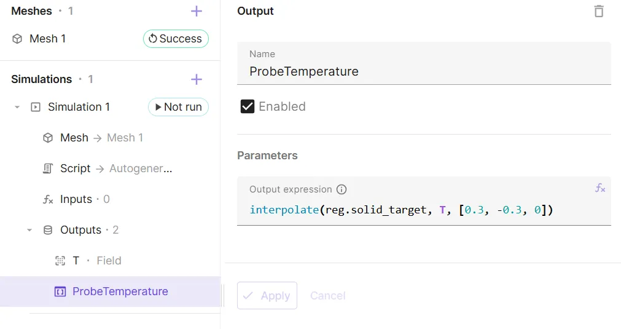Click the Mesh 1 cube icon
The height and width of the screenshot is (329, 621).
[x=17, y=39]
